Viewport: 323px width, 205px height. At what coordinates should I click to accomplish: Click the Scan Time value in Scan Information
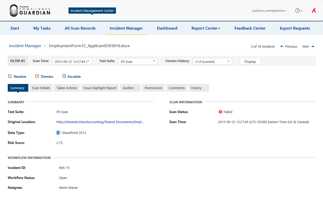pos(263,122)
